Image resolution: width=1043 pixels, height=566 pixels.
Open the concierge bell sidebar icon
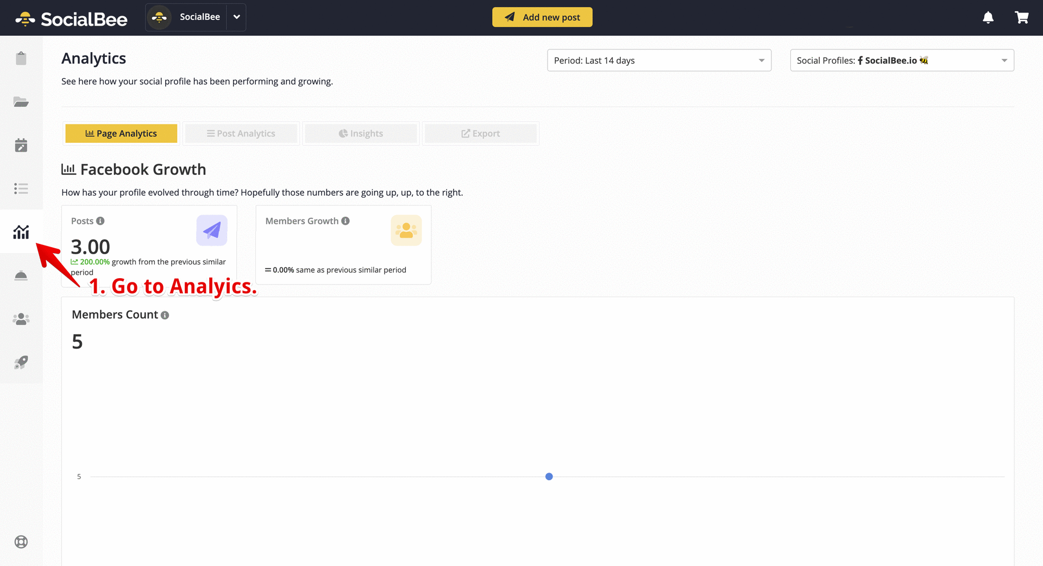[21, 275]
